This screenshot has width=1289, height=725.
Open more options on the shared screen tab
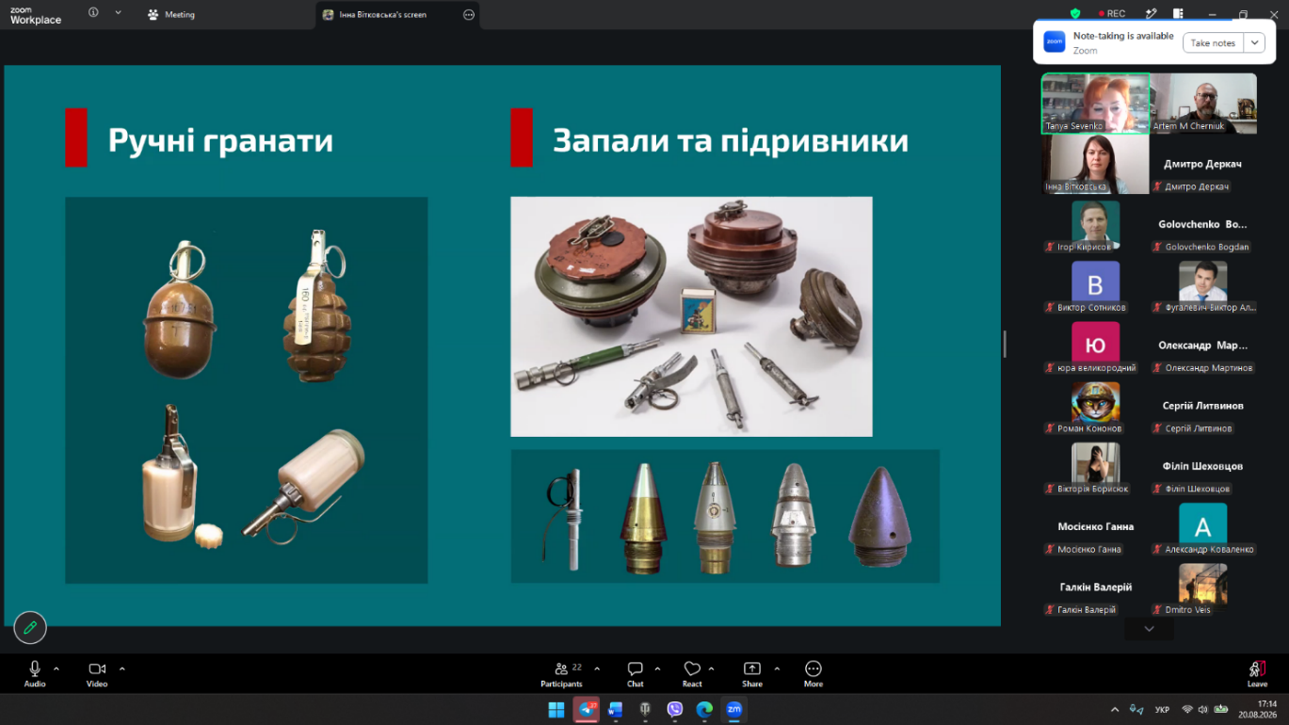tap(469, 14)
